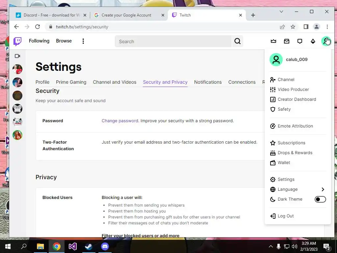Open File Explorer from taskbar
The image size is (337, 253).
40,246
